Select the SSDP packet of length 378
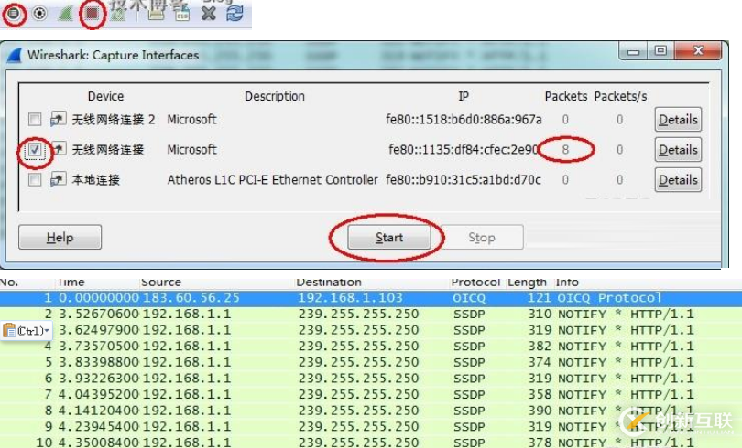This screenshot has width=742, height=448. [371, 442]
